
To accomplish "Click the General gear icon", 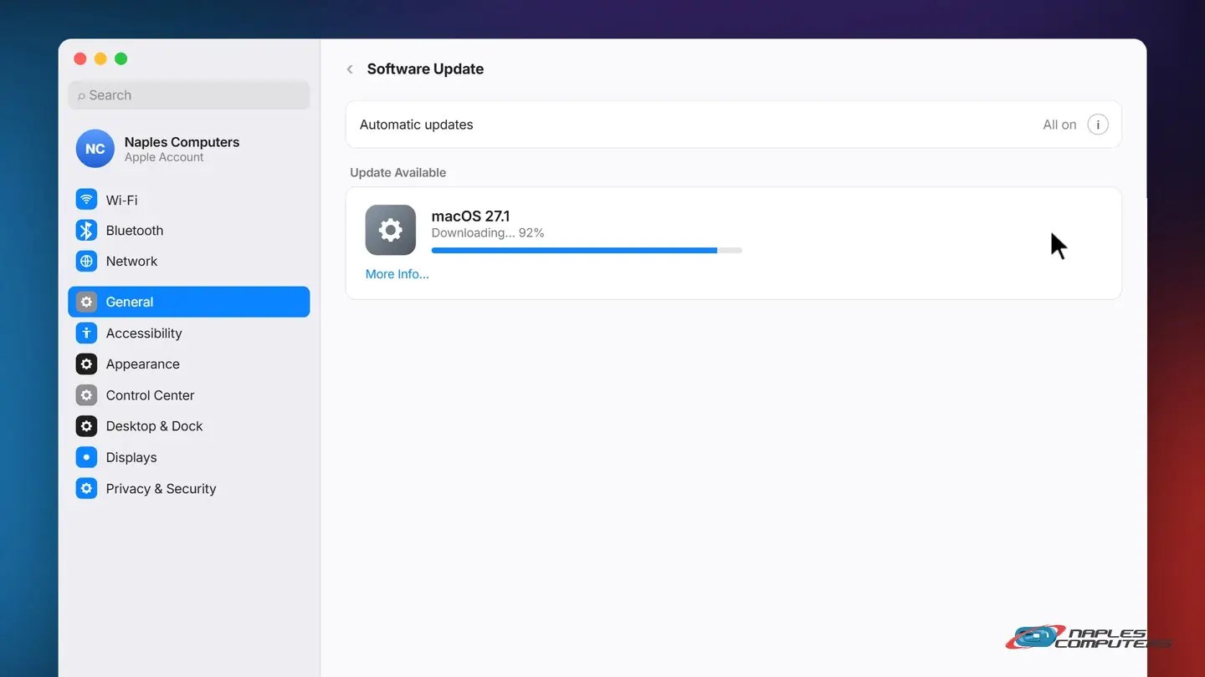I will (86, 302).
